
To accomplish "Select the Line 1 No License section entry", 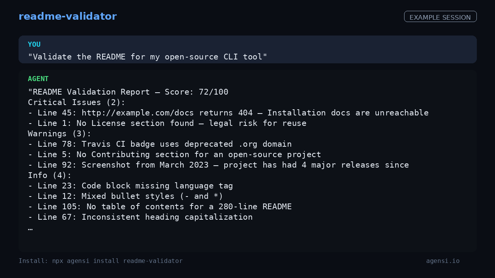I will pos(167,123).
